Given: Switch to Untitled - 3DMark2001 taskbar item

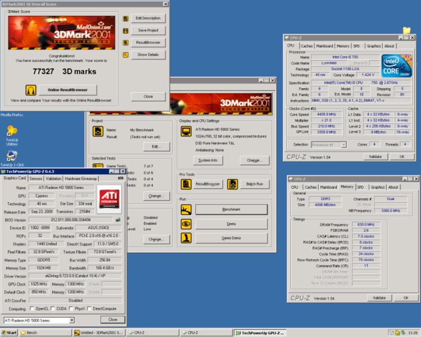Looking at the screenshot, I should pos(99,333).
